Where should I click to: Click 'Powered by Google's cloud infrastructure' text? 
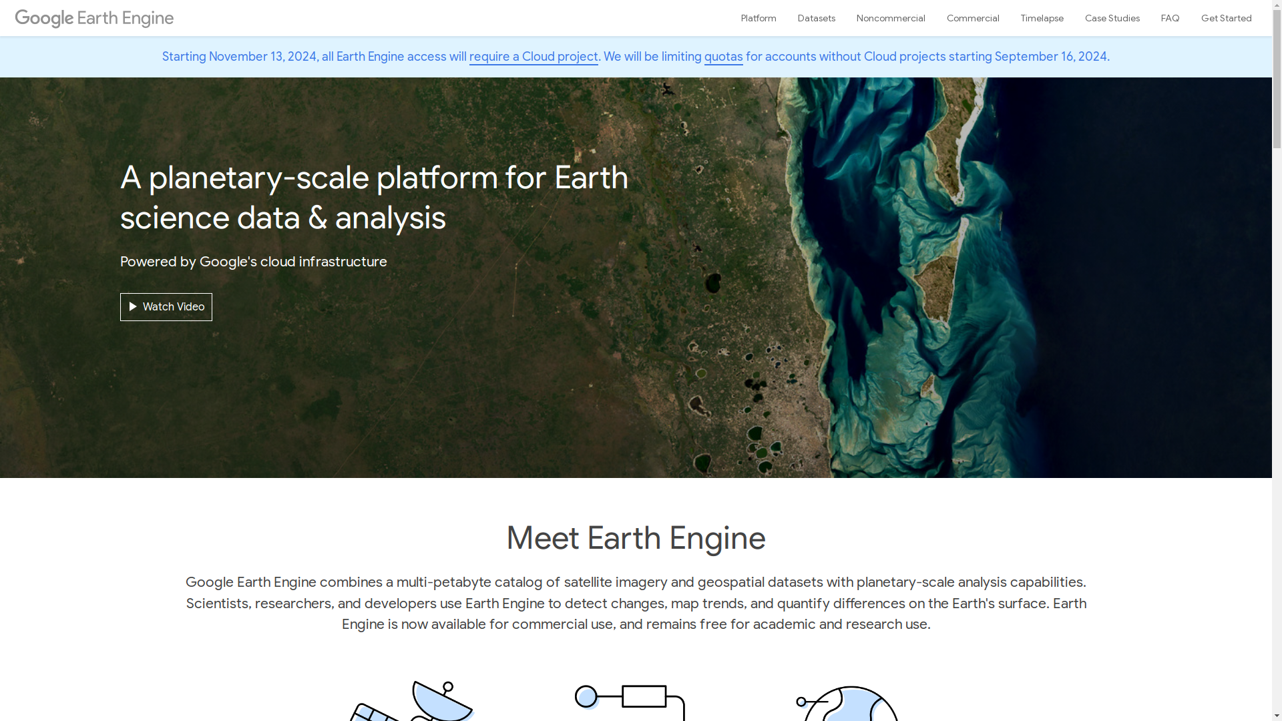click(x=254, y=262)
